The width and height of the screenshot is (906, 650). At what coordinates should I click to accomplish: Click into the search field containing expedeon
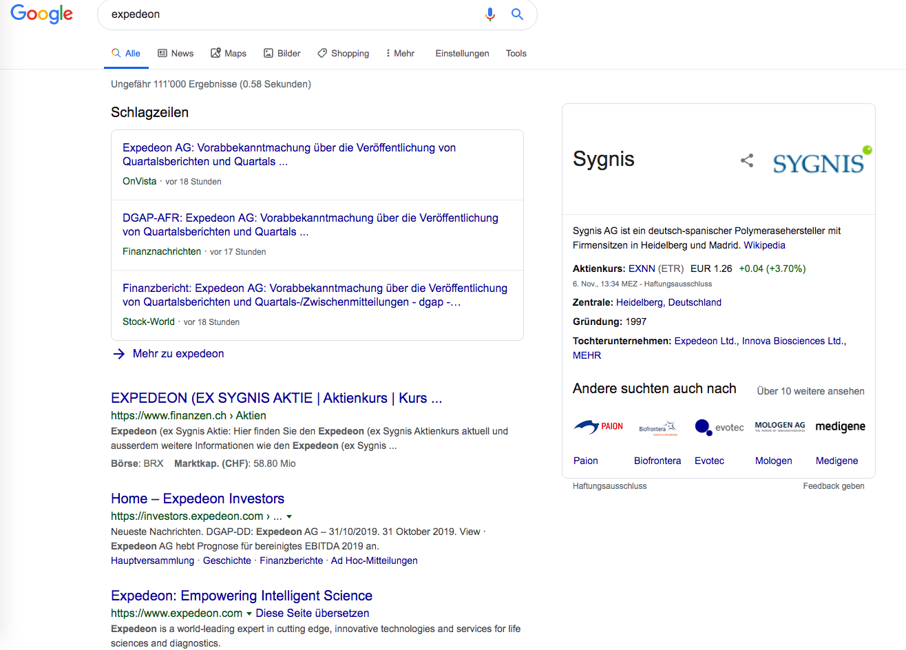(x=289, y=14)
